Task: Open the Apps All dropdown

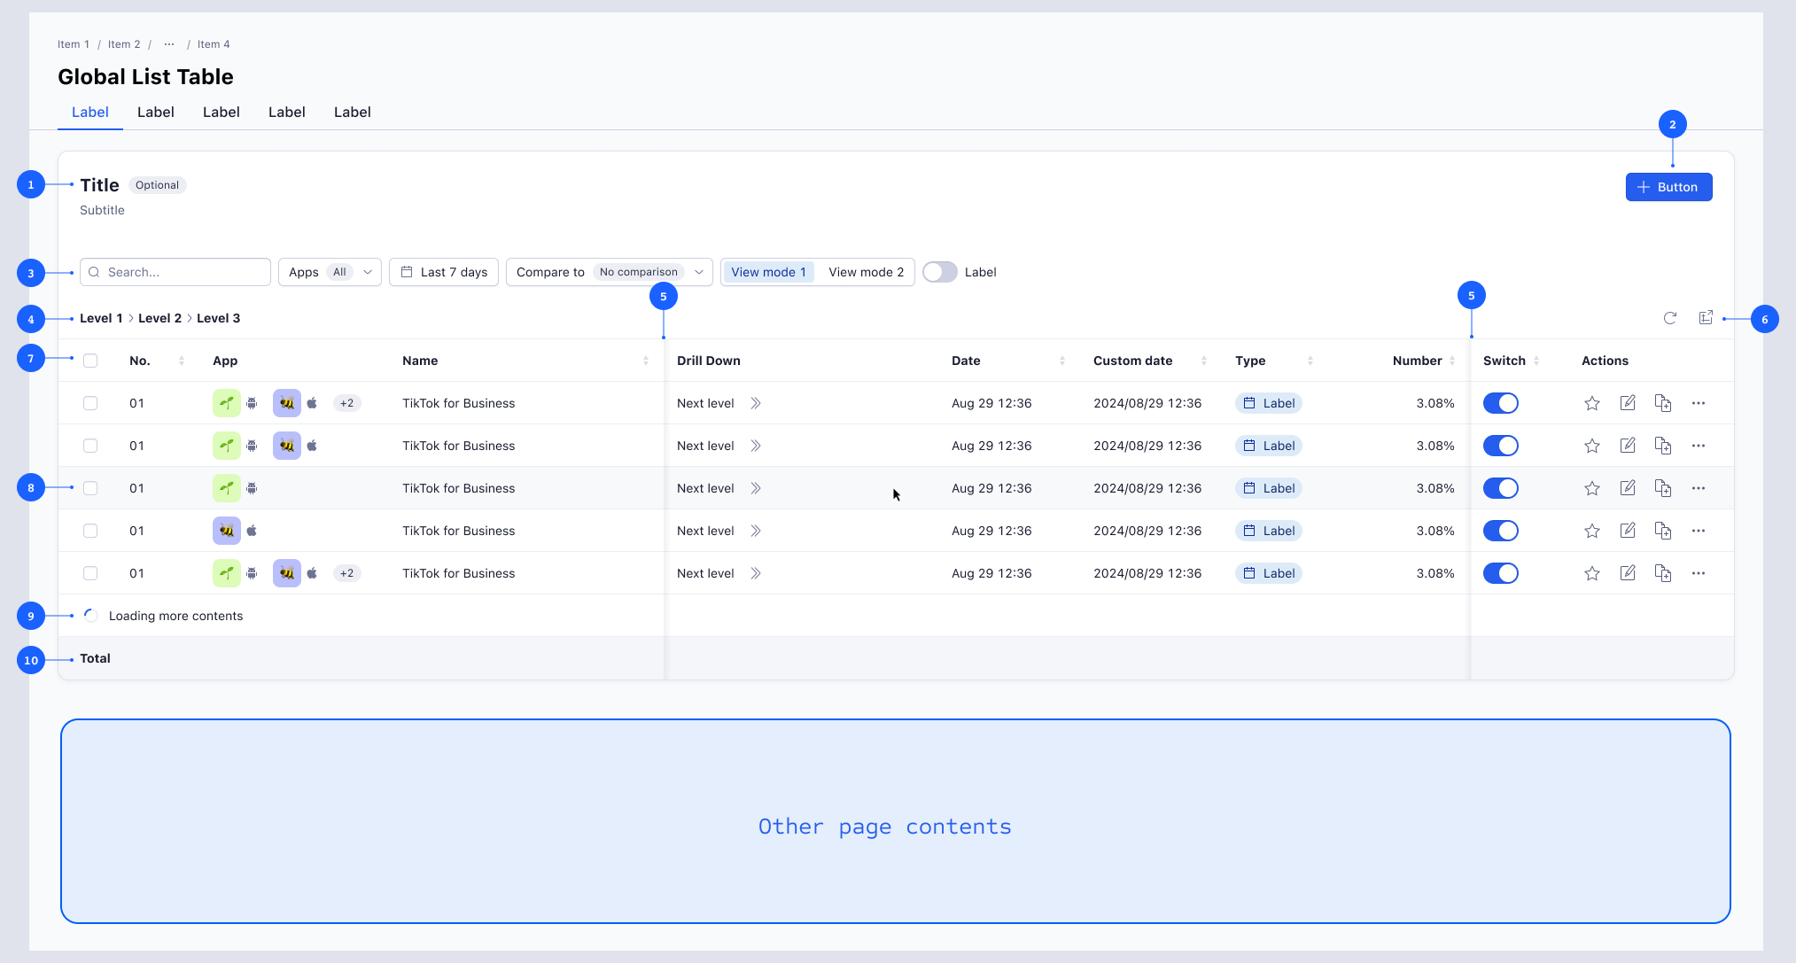Action: tap(330, 272)
